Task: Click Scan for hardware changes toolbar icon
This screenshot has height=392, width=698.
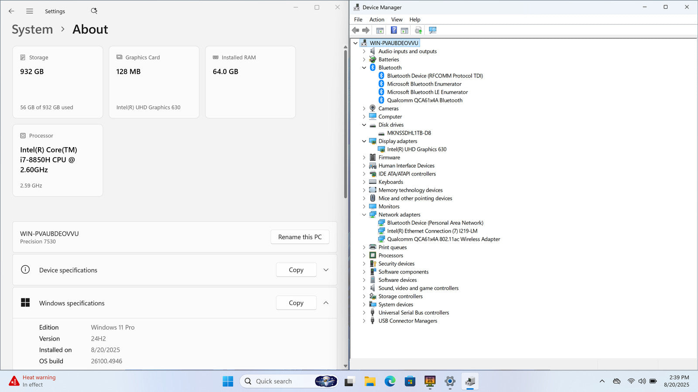Action: (432, 30)
